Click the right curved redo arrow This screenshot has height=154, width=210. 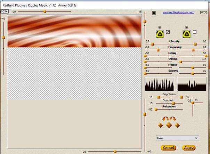[x=173, y=119]
